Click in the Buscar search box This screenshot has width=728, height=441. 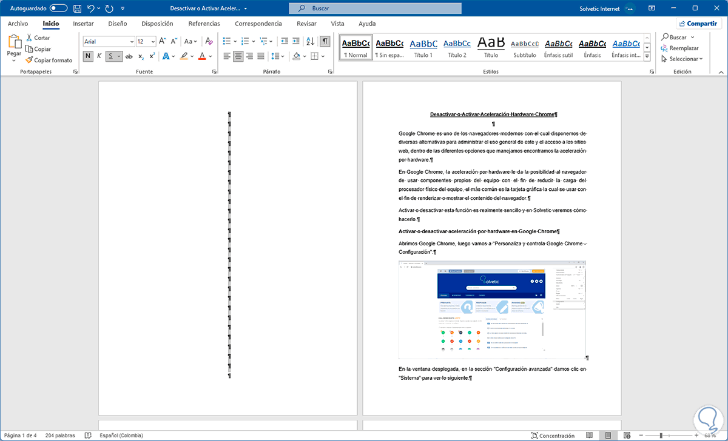point(375,8)
